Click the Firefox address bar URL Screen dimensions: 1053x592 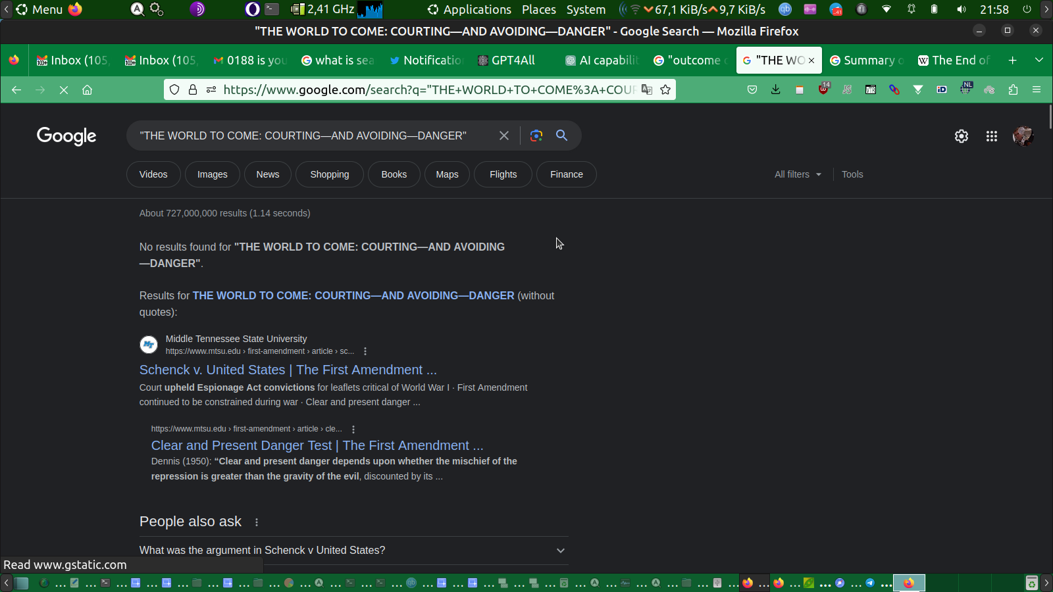[x=429, y=89]
